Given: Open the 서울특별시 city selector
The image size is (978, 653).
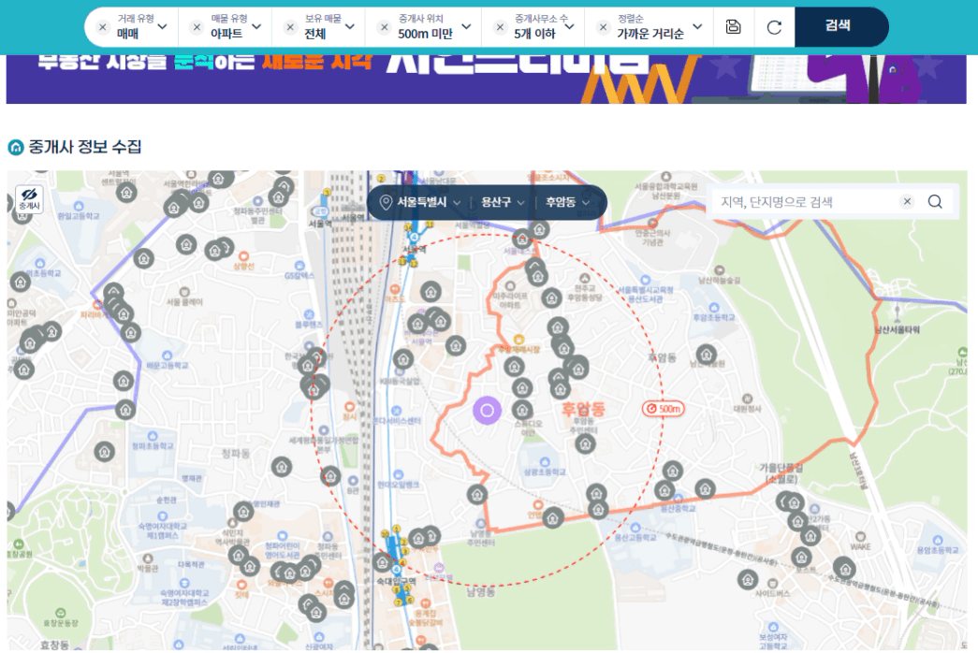Looking at the screenshot, I should (x=429, y=202).
